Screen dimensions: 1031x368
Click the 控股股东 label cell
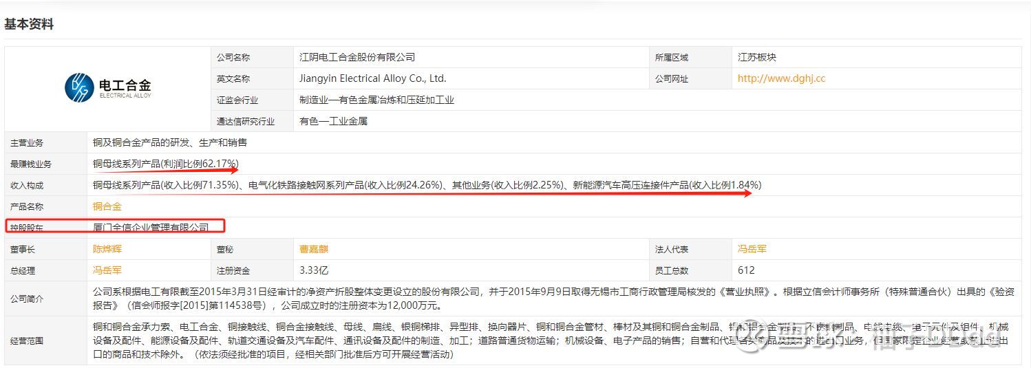[x=46, y=228]
